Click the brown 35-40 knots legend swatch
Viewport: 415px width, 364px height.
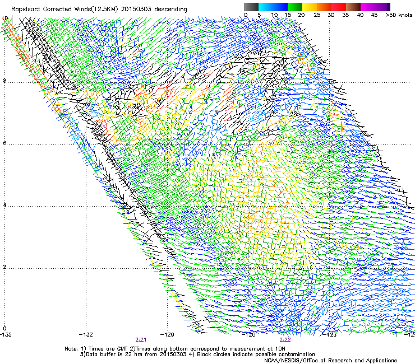click(353, 7)
